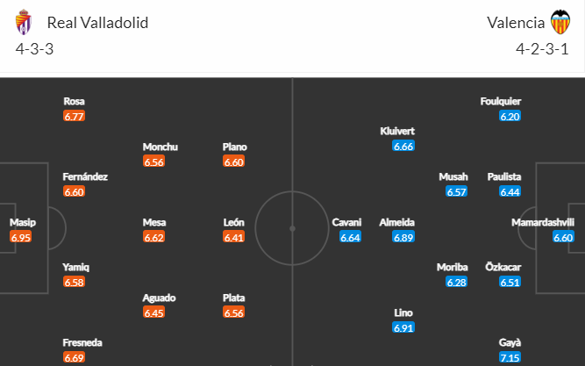
Task: Select Musah's 6.57 rating badge
Action: coord(457,191)
